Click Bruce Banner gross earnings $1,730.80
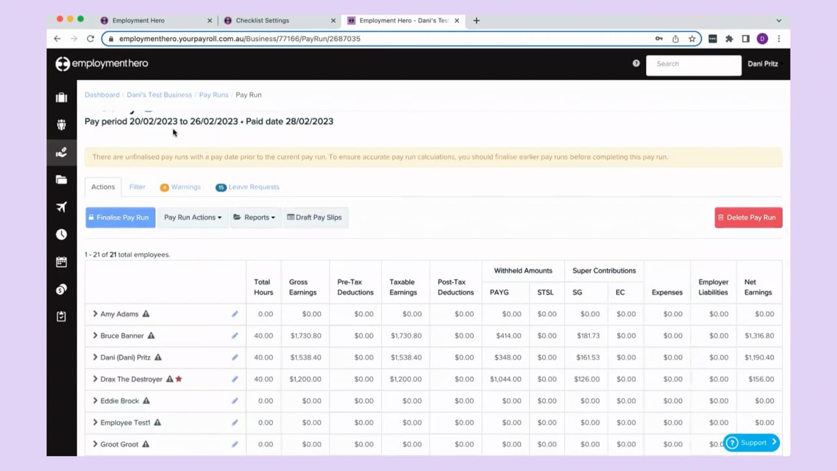Viewport: 837px width, 471px height. click(306, 336)
